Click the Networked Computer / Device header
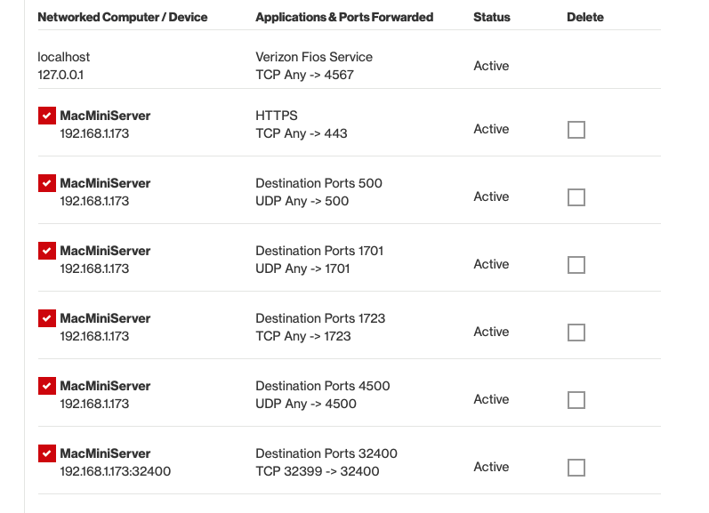 pos(123,17)
